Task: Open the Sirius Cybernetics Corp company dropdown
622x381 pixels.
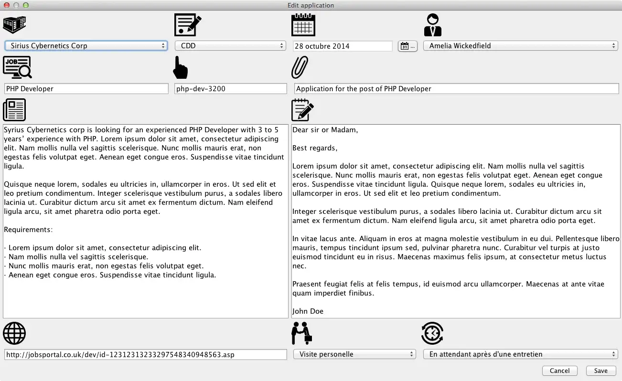Action: point(86,46)
